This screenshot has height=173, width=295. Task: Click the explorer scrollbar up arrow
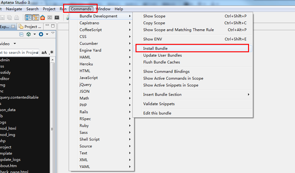click(53, 60)
